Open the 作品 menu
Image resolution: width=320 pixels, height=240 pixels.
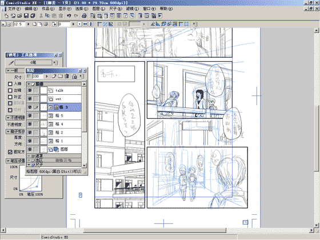pos(48,9)
